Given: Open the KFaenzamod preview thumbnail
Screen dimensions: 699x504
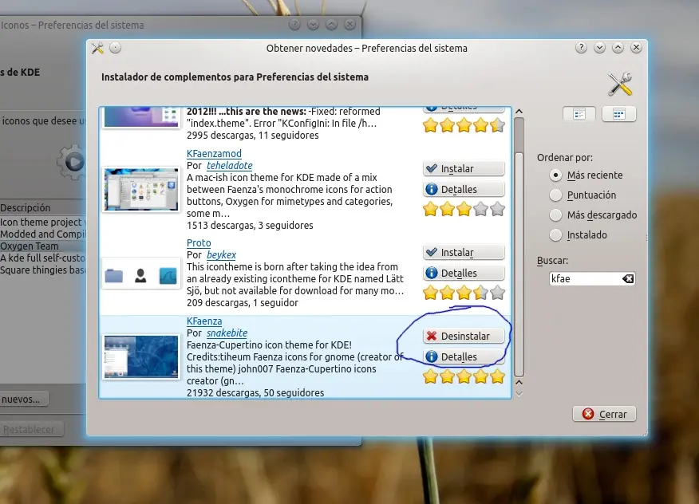Looking at the screenshot, I should point(141,189).
